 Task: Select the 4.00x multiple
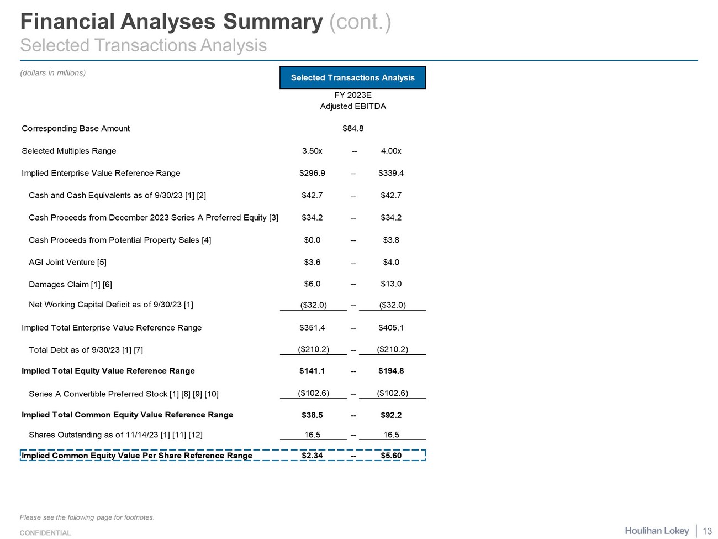[x=391, y=151]
